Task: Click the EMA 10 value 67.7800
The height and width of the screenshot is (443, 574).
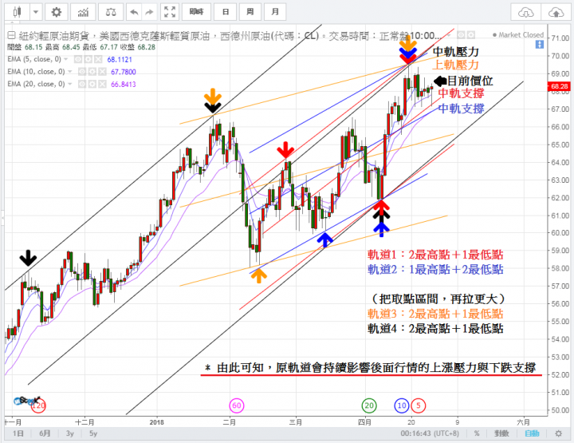Action: pyautogui.click(x=124, y=72)
